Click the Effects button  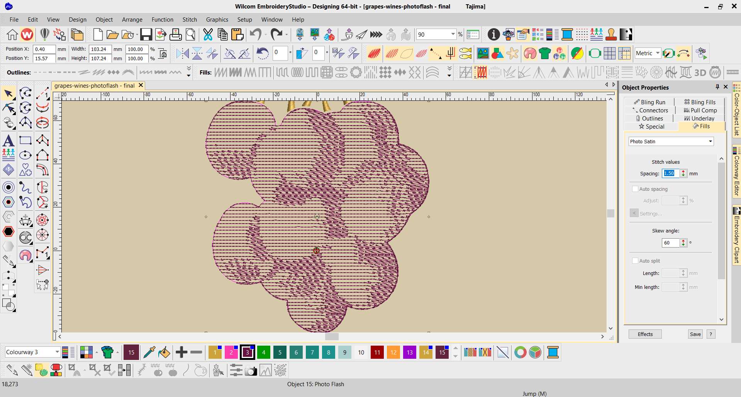pos(645,334)
